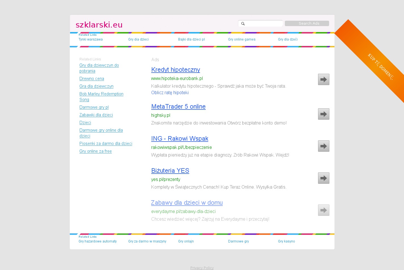
Task: Click the arrow icon beside Kredyt hipoteczny ad
Action: 323,79
